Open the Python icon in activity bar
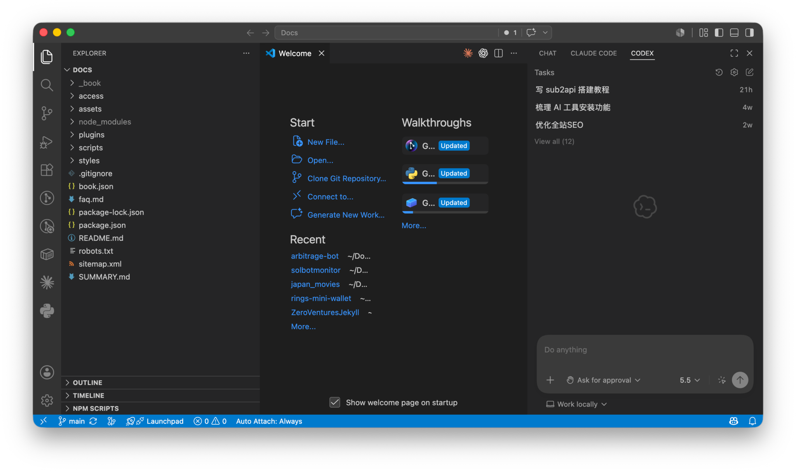The image size is (796, 471). pos(47,311)
